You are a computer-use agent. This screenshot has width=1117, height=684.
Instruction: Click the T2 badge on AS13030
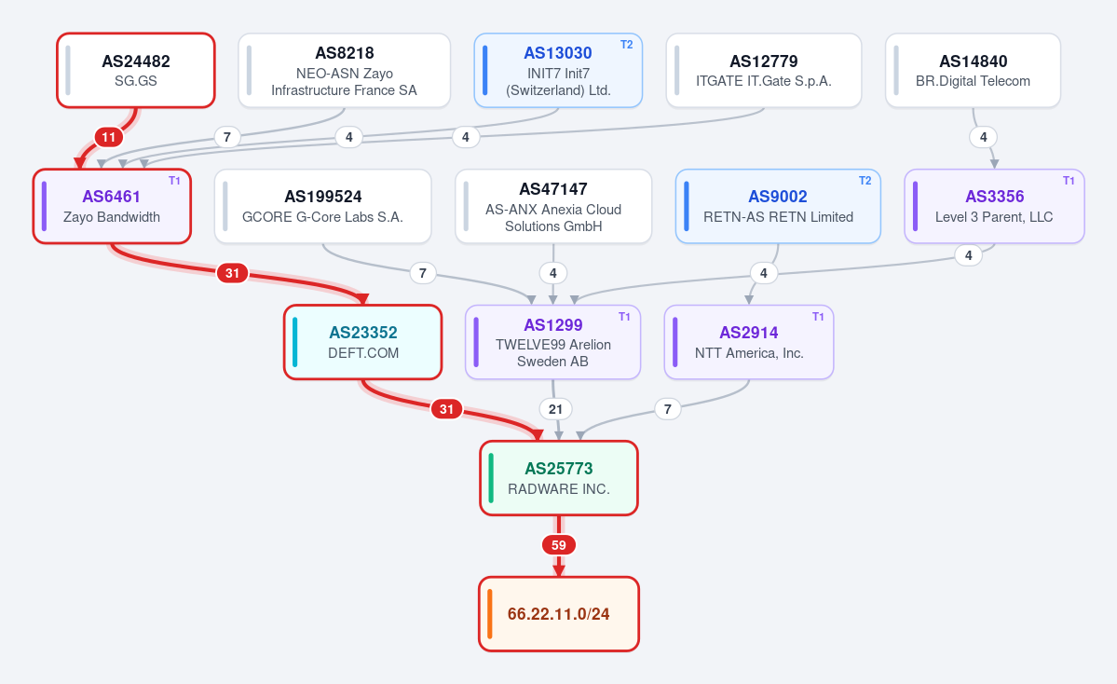point(626,44)
